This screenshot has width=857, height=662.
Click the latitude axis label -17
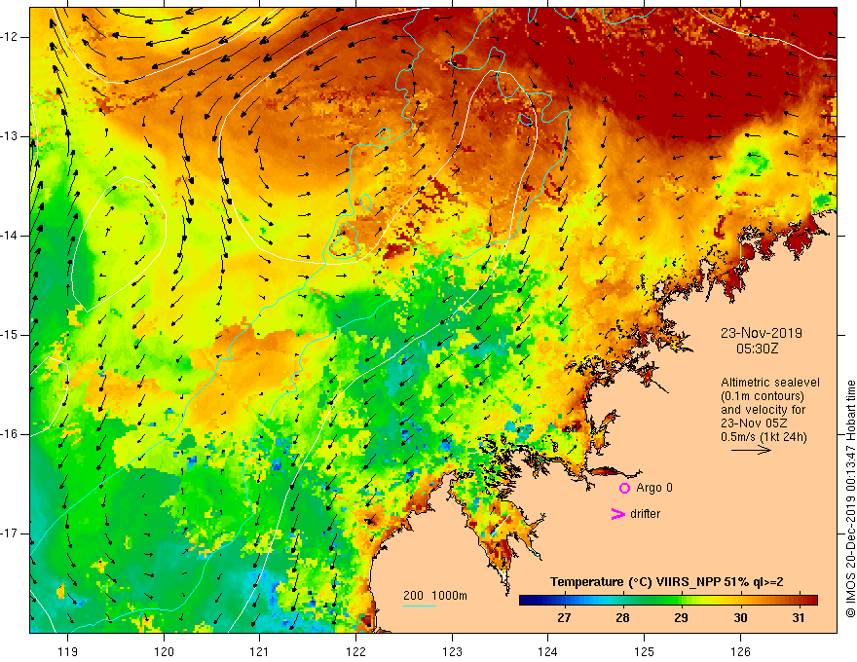10,533
